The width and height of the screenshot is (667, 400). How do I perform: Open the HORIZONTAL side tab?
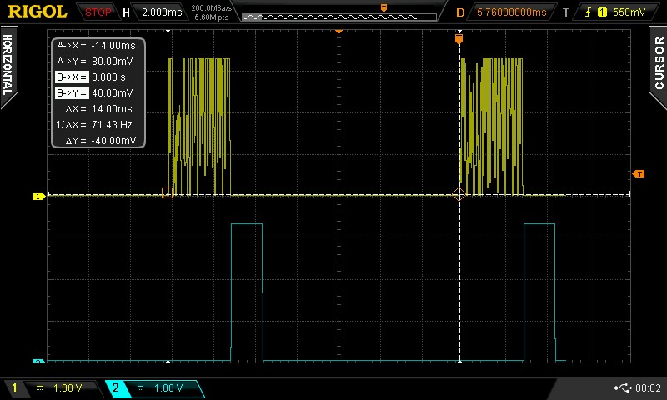(x=8, y=66)
